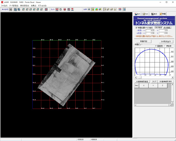Click the クリア button
The image size is (176, 141).
click(154, 81)
